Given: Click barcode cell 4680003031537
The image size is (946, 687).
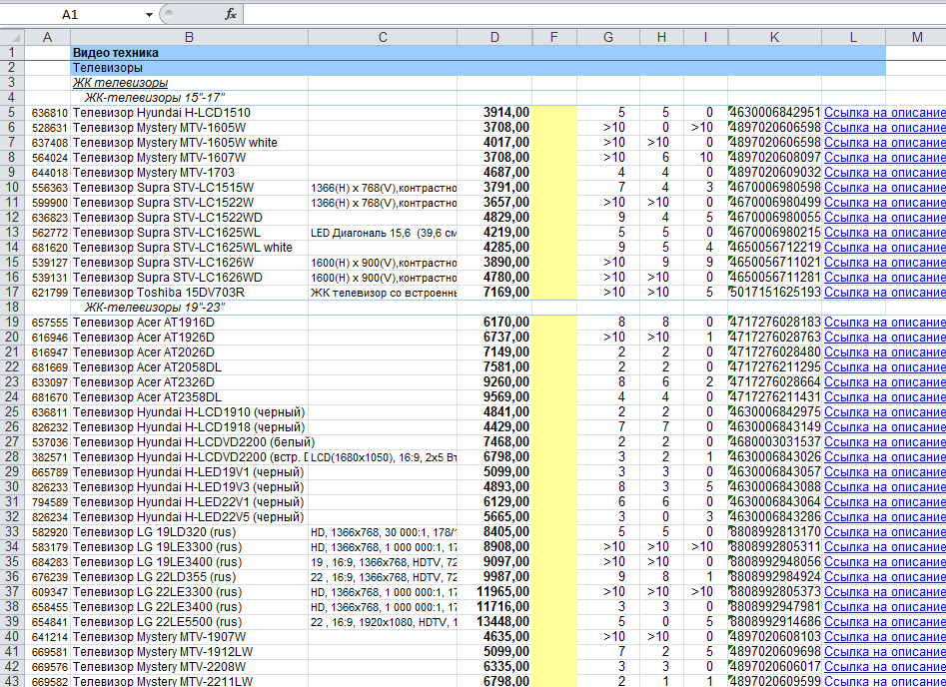Looking at the screenshot, I should click(774, 441).
